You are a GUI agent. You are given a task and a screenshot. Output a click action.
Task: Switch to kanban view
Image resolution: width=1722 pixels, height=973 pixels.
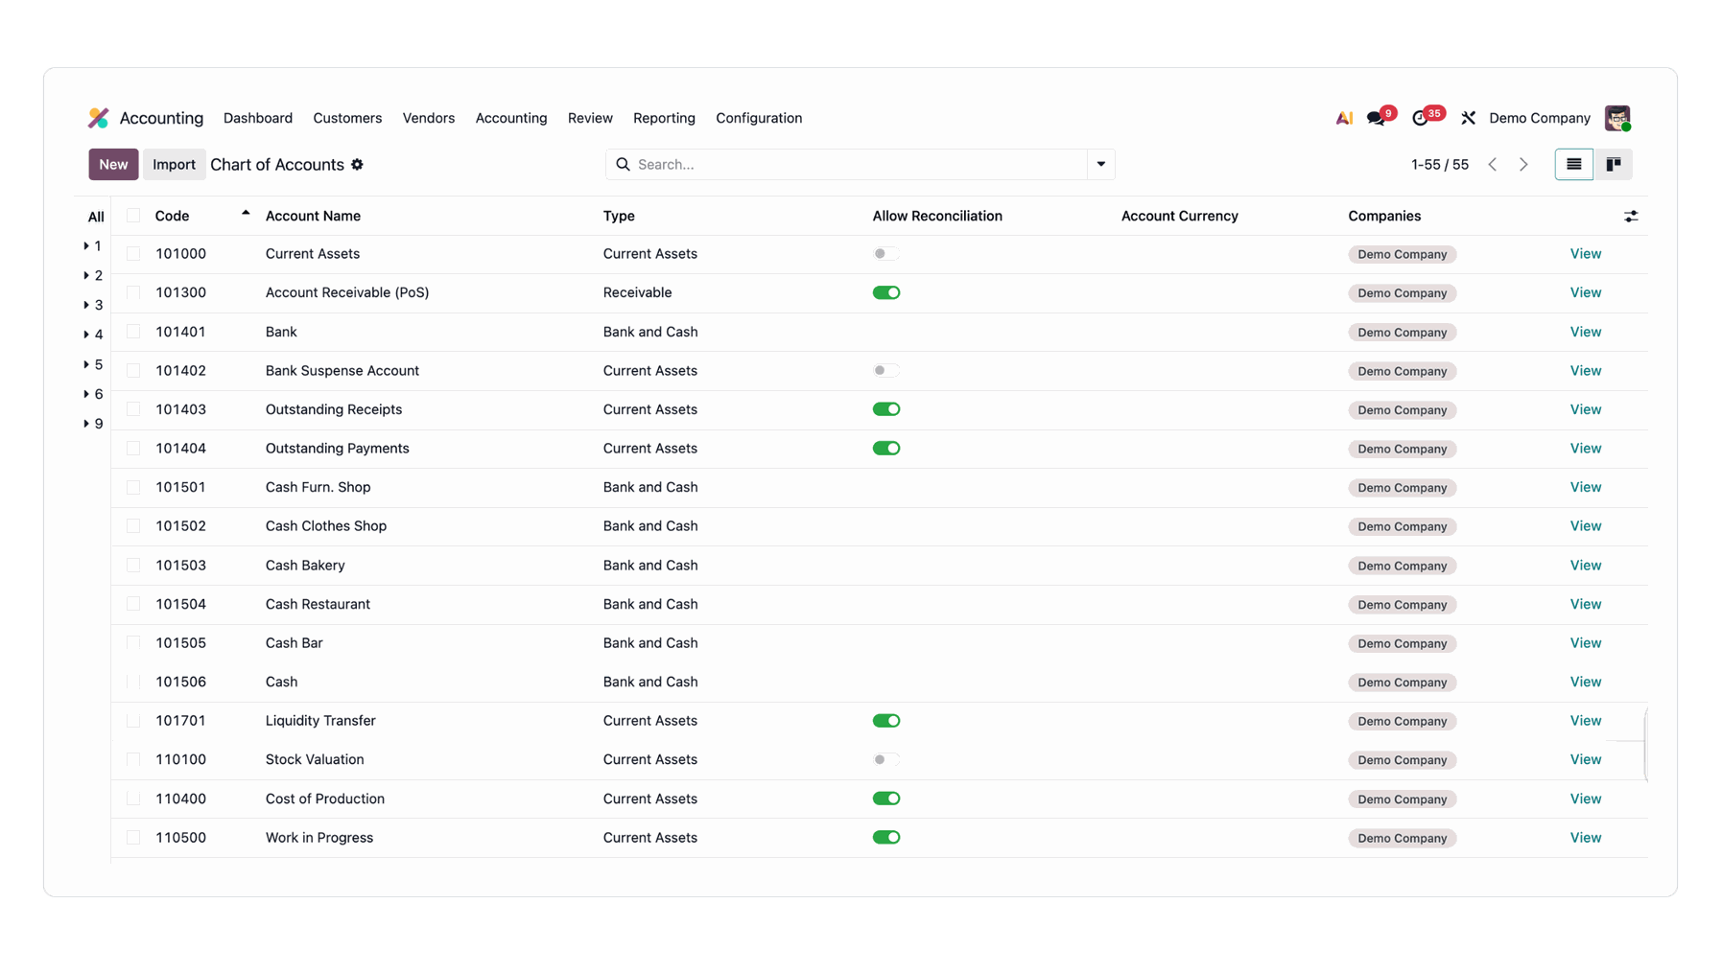1615,164
